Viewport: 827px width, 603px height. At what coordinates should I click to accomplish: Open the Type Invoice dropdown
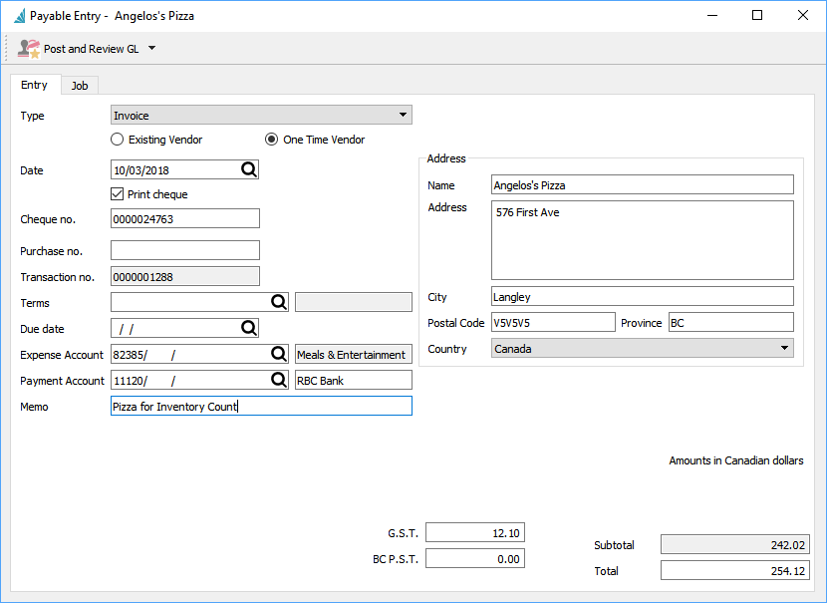pyautogui.click(x=261, y=116)
